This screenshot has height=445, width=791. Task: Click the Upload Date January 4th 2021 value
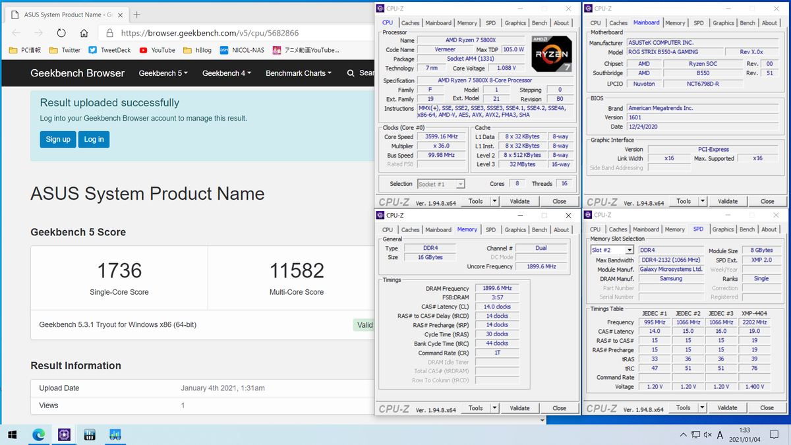[x=223, y=388]
